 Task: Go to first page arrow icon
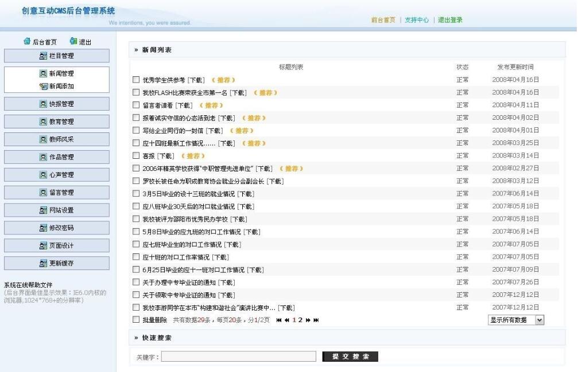[x=279, y=320]
